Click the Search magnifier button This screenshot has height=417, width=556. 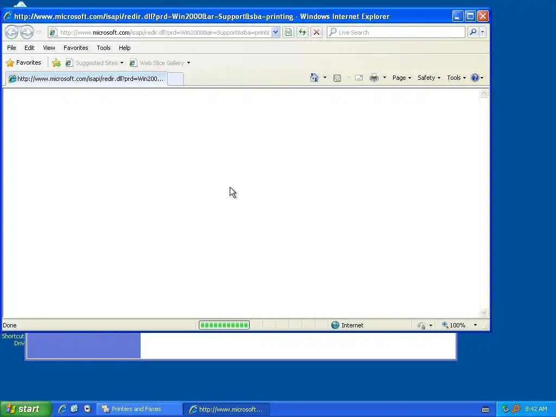[x=473, y=32]
